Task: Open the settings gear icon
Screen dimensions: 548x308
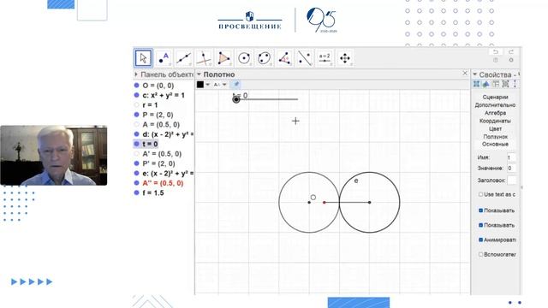Action: (511, 60)
